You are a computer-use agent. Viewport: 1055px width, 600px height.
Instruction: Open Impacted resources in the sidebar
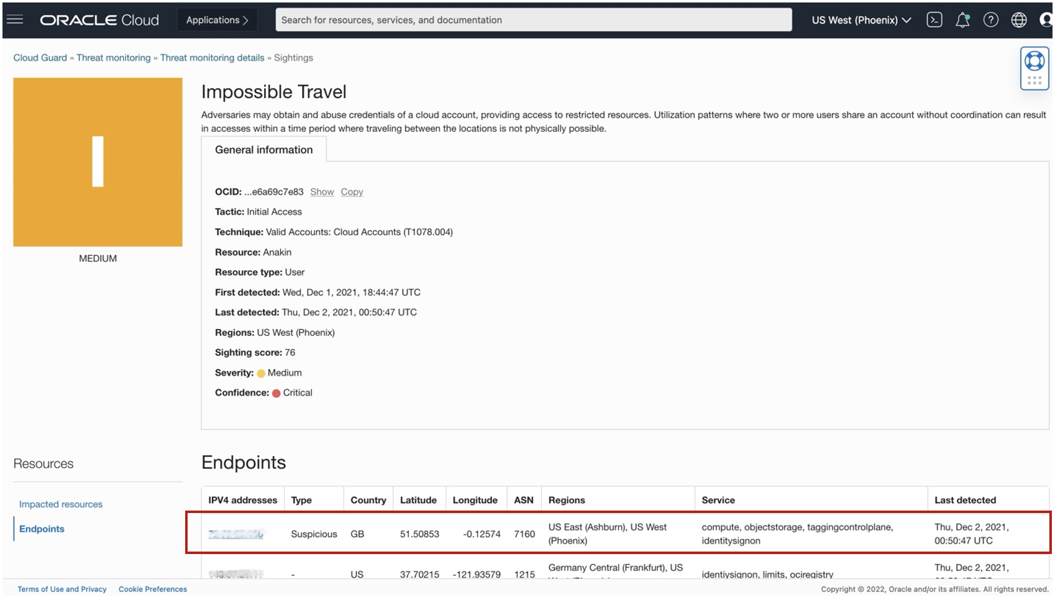click(x=61, y=504)
